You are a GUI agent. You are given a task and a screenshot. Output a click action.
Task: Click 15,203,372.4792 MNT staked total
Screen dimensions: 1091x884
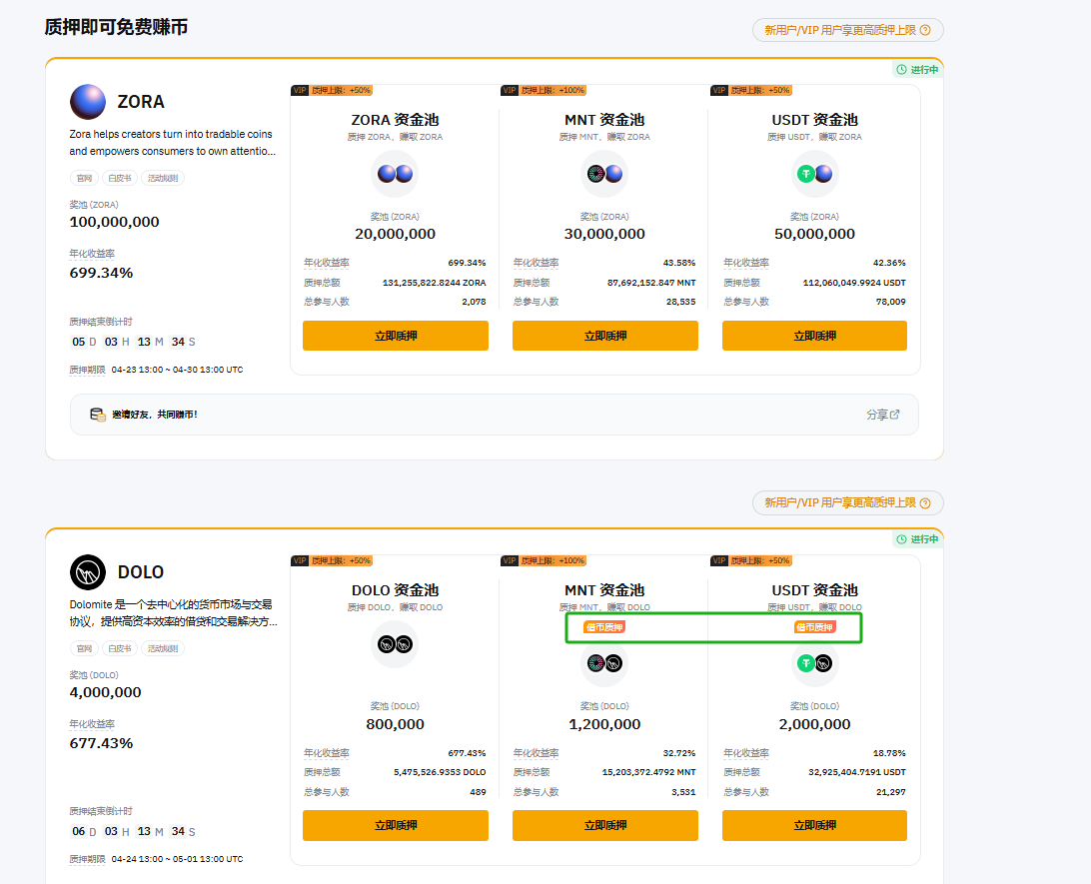click(x=648, y=772)
